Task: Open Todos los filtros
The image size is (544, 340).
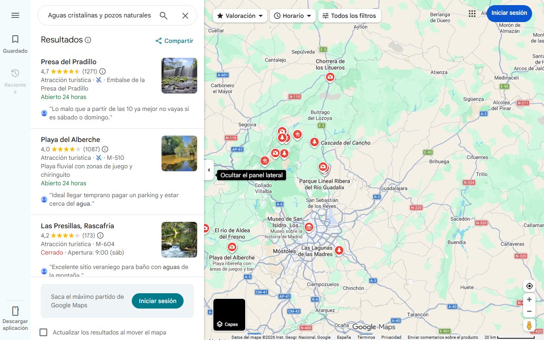Action: [349, 15]
